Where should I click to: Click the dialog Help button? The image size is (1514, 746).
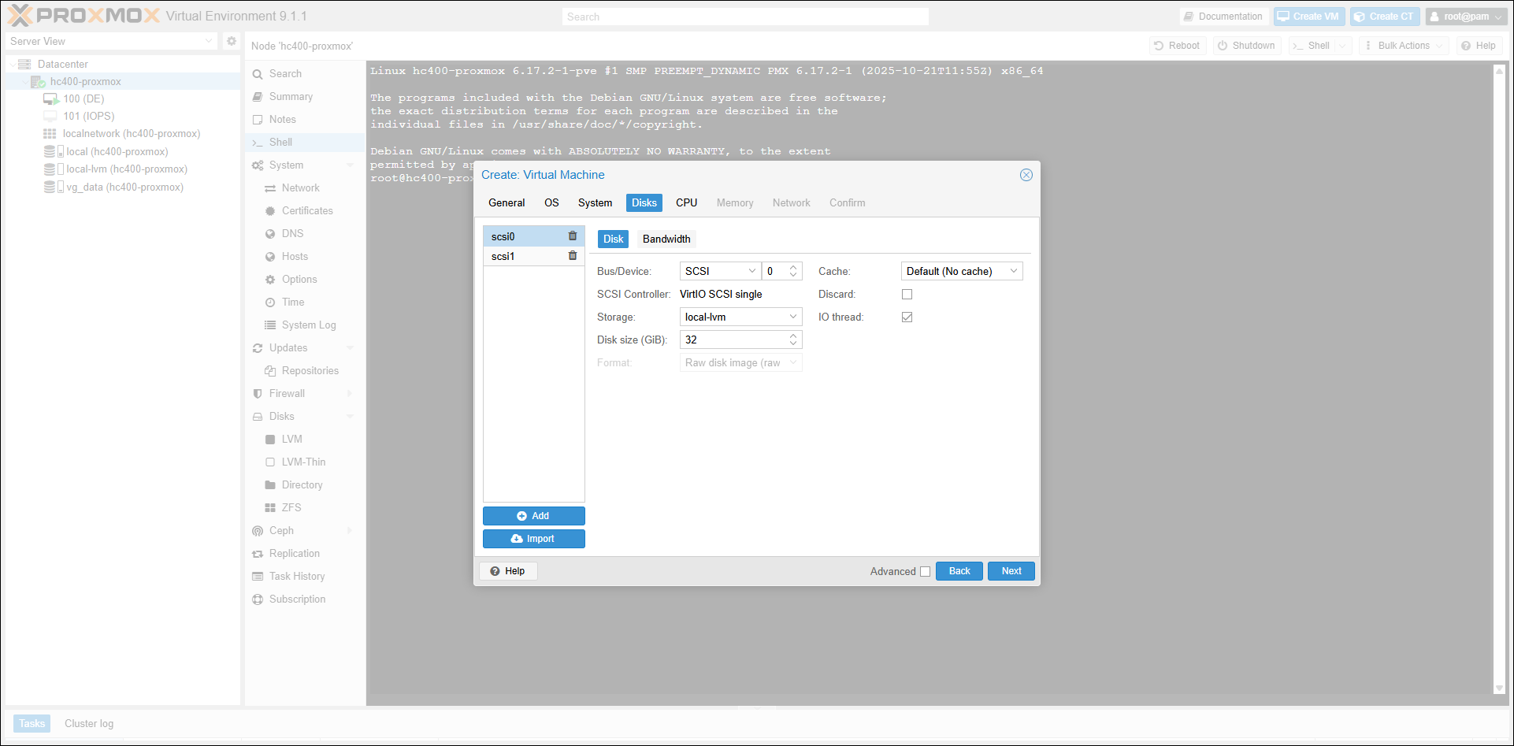tap(508, 571)
